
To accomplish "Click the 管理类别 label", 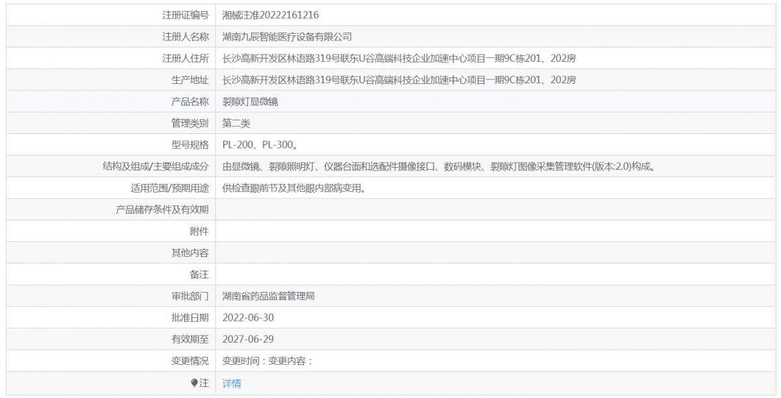I will coord(190,123).
